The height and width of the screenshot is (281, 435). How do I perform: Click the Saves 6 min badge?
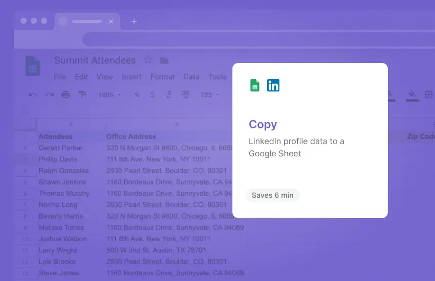coord(272,195)
